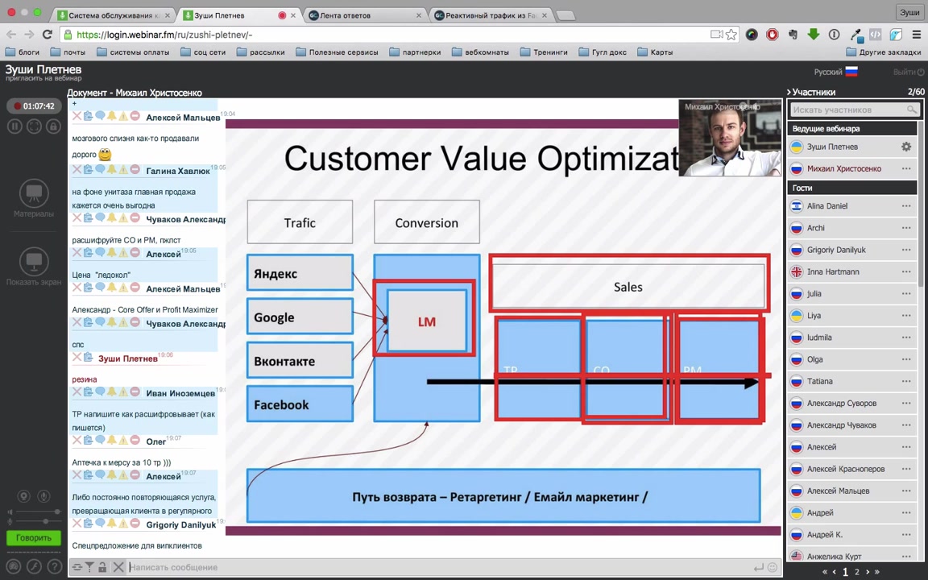Viewport: 928px width, 580px height.
Task: Open the Русский language selector
Action: [835, 72]
